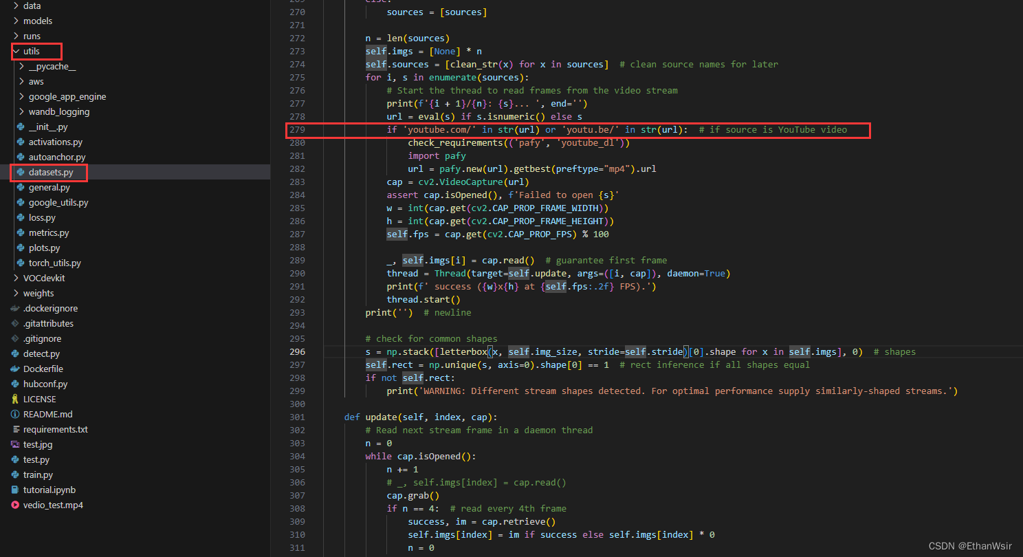
Task: Click git icon of .gitattributes
Action: click(15, 323)
